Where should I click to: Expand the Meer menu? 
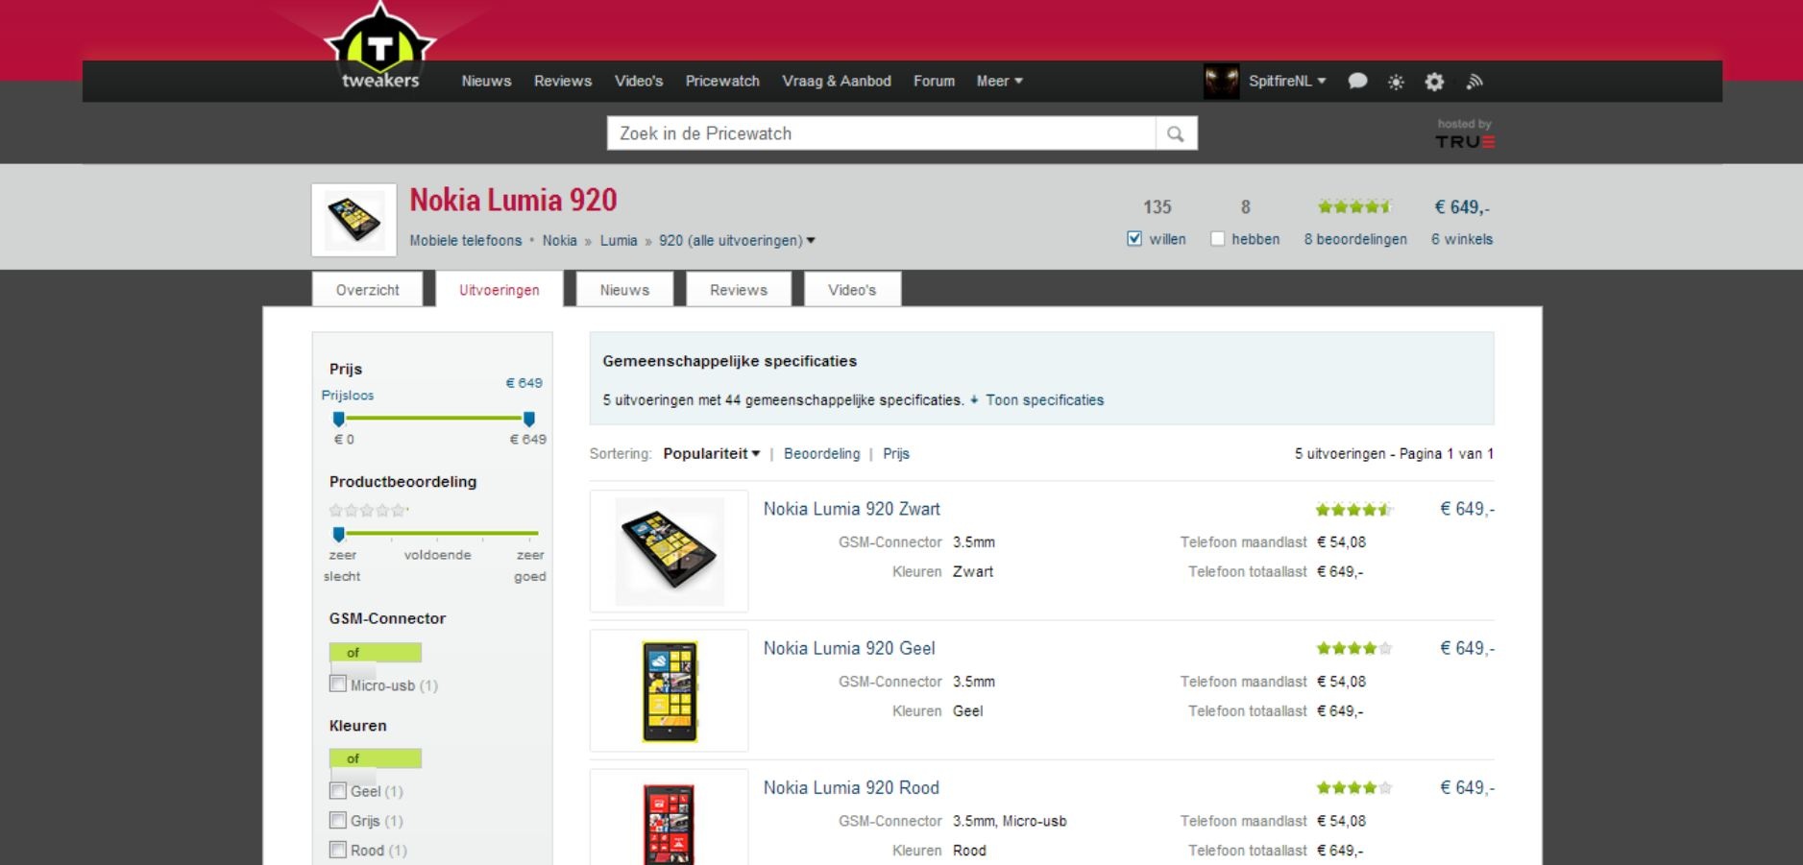[999, 82]
